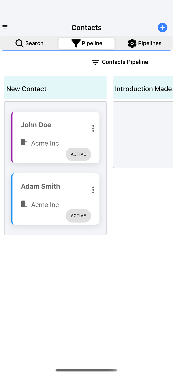Click the funnel icon in Pipeline tab
The image size is (173, 375).
[x=76, y=43]
